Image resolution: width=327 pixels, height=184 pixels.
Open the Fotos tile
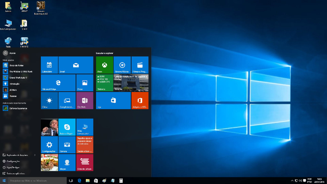tap(85, 83)
